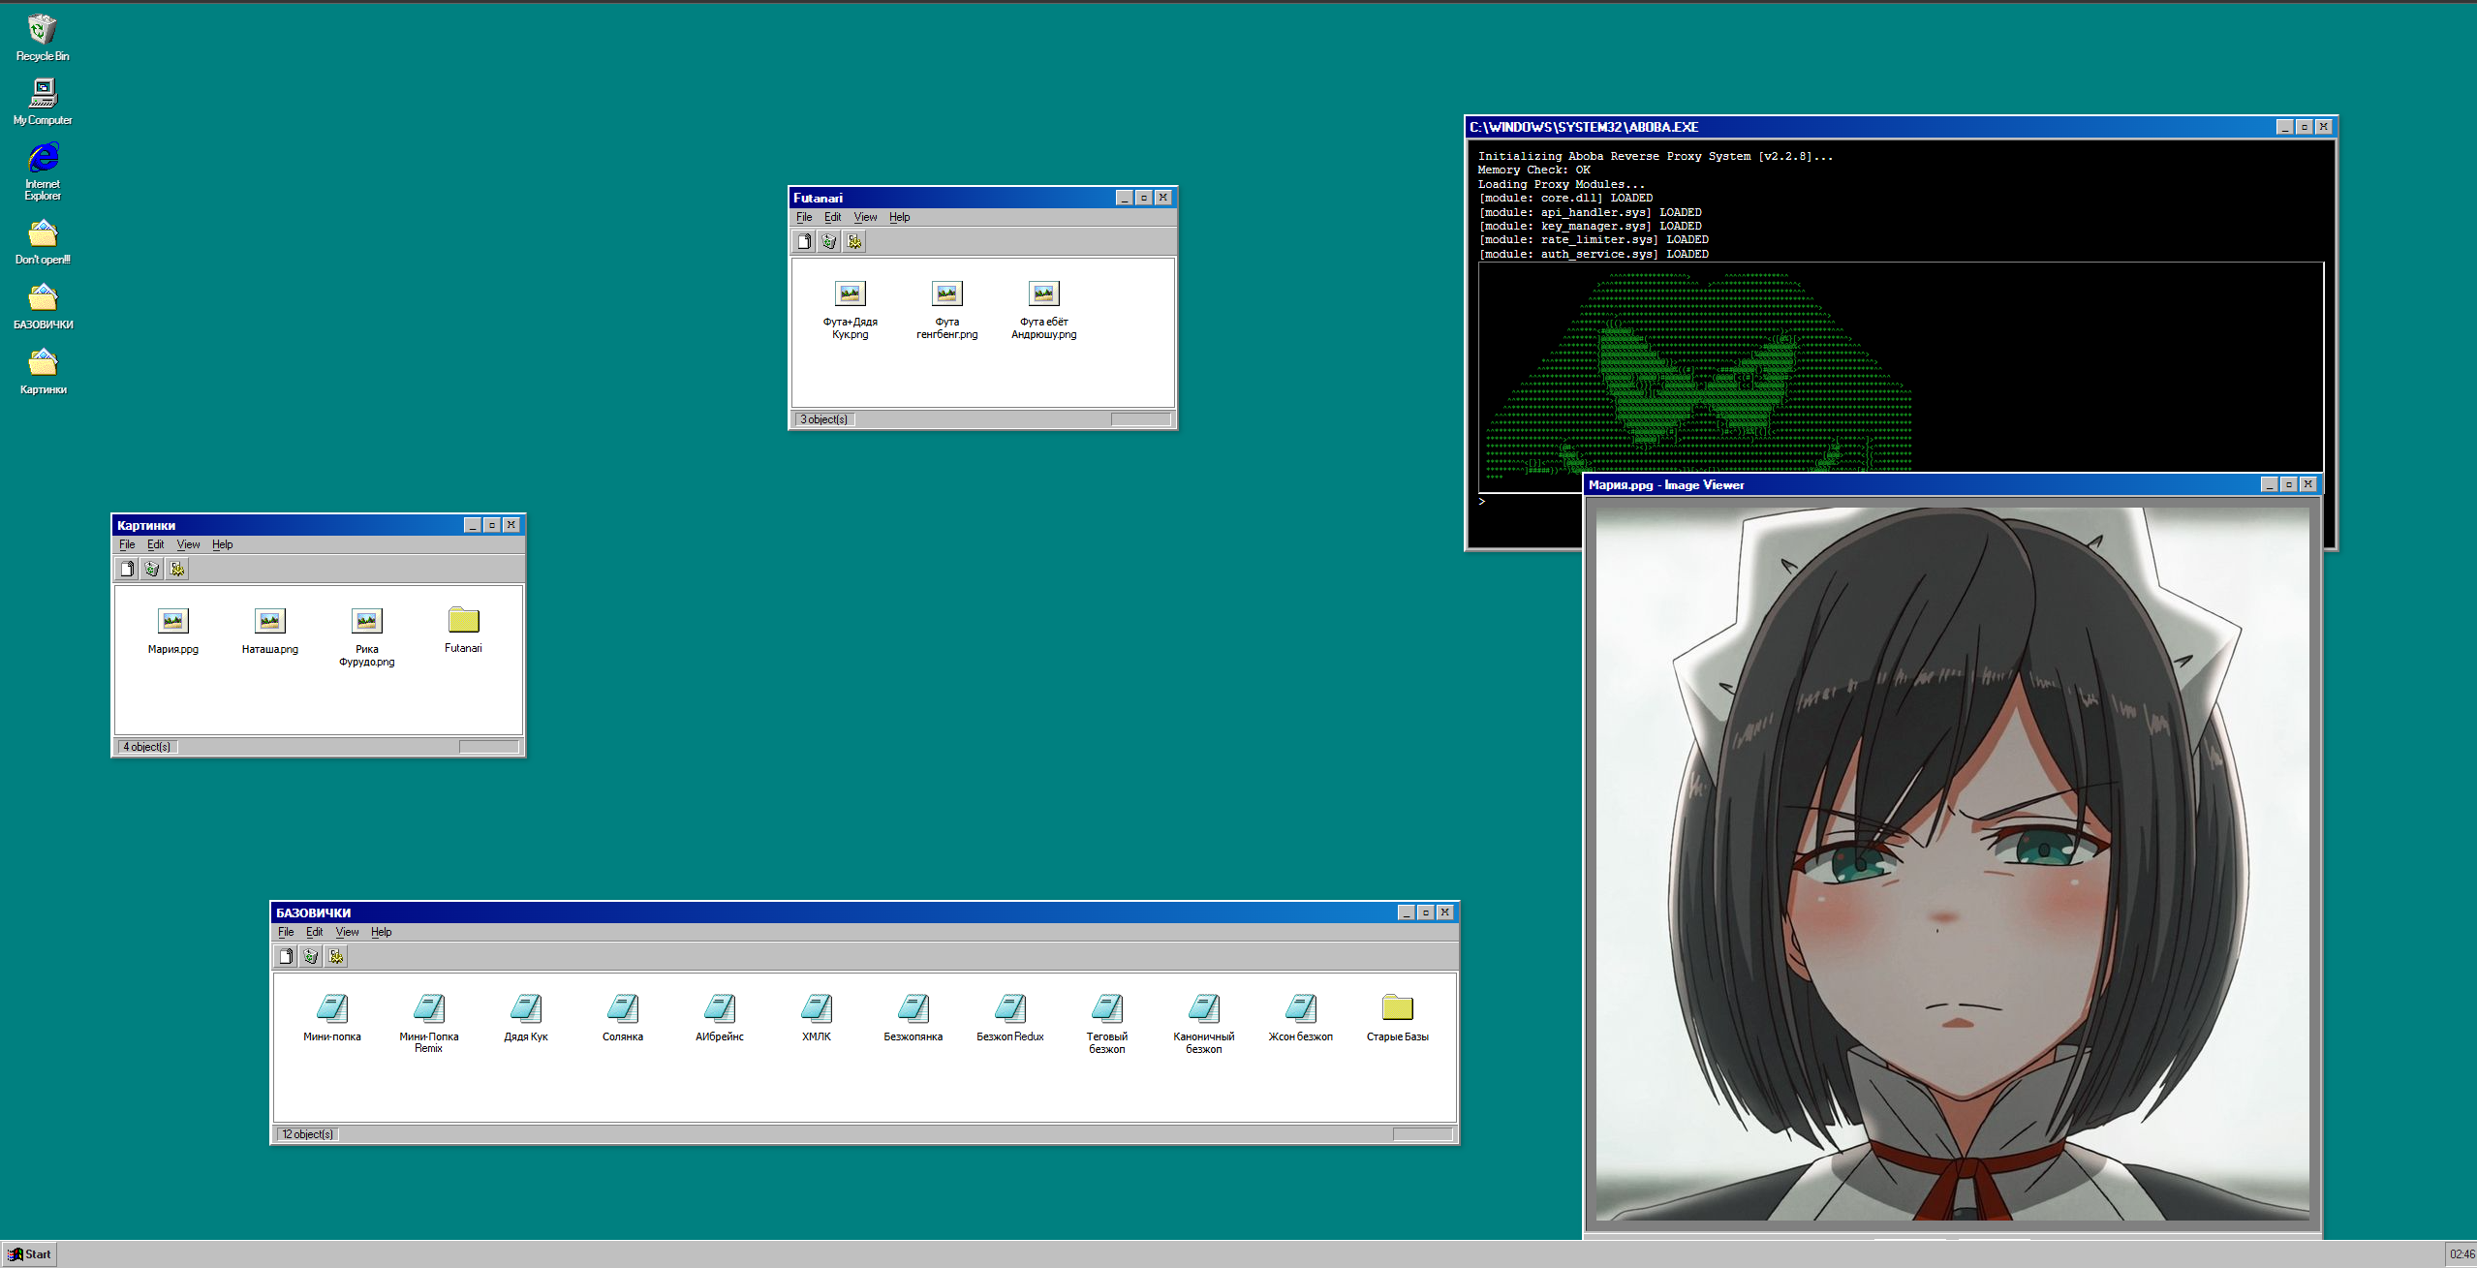Open the Recycle Bin desktop icon
Screen dimensions: 2477x1268
click(x=42, y=31)
